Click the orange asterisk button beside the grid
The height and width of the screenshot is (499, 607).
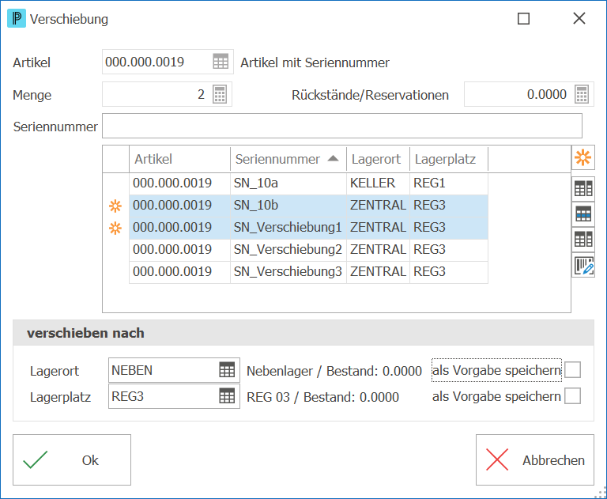click(583, 157)
